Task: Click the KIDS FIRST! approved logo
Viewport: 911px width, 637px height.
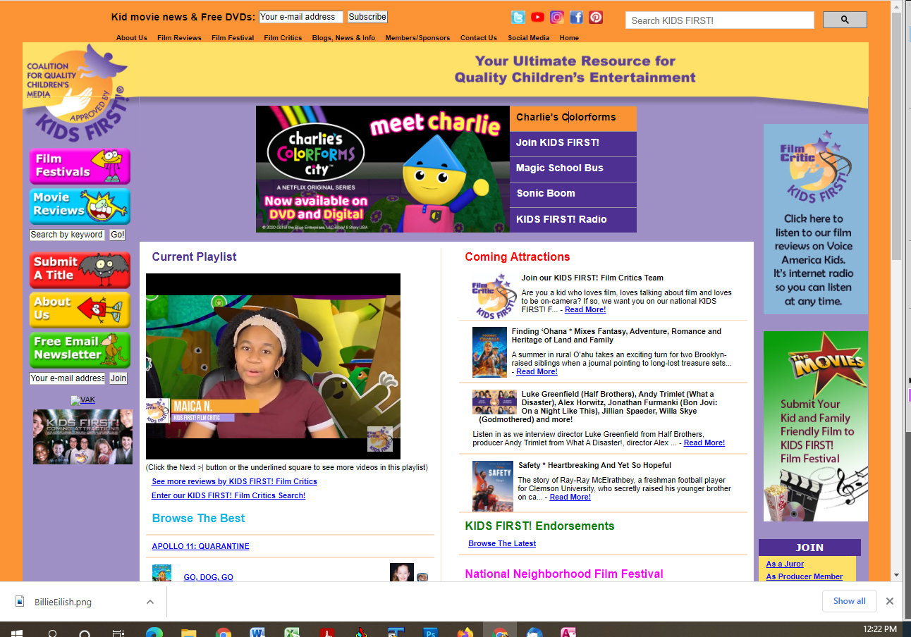Action: pos(78,92)
